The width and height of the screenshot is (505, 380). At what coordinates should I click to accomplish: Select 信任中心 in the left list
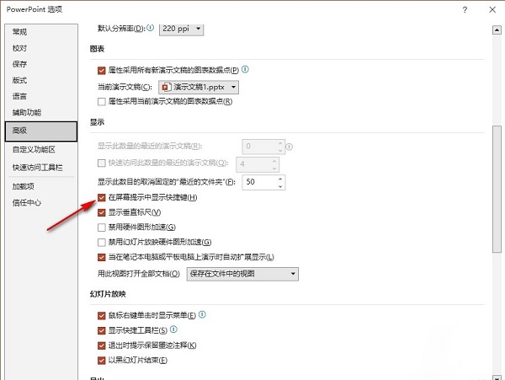[x=27, y=202]
